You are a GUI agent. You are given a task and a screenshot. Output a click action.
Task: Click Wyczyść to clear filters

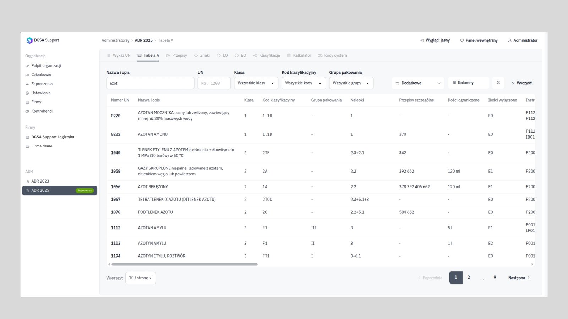click(521, 83)
